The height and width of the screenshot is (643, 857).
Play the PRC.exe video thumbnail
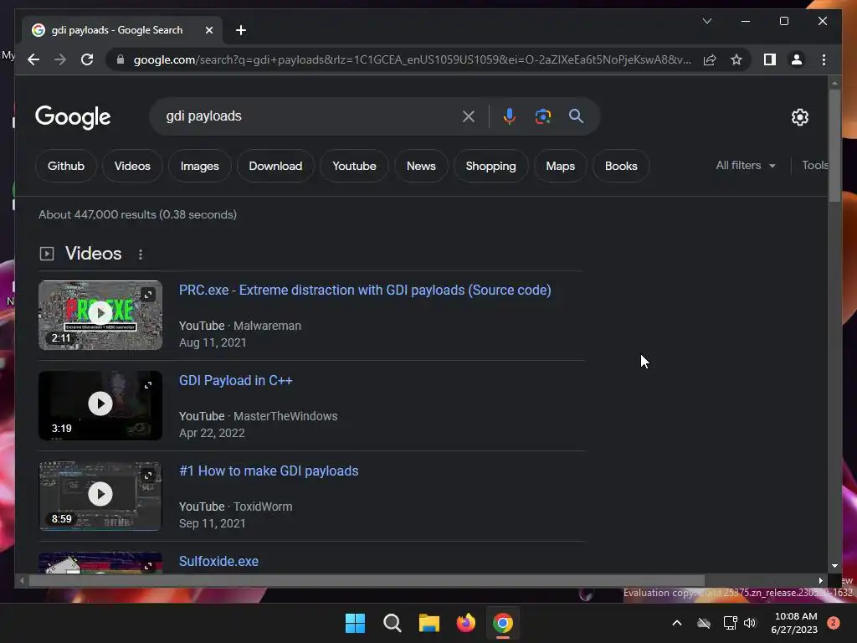100,315
